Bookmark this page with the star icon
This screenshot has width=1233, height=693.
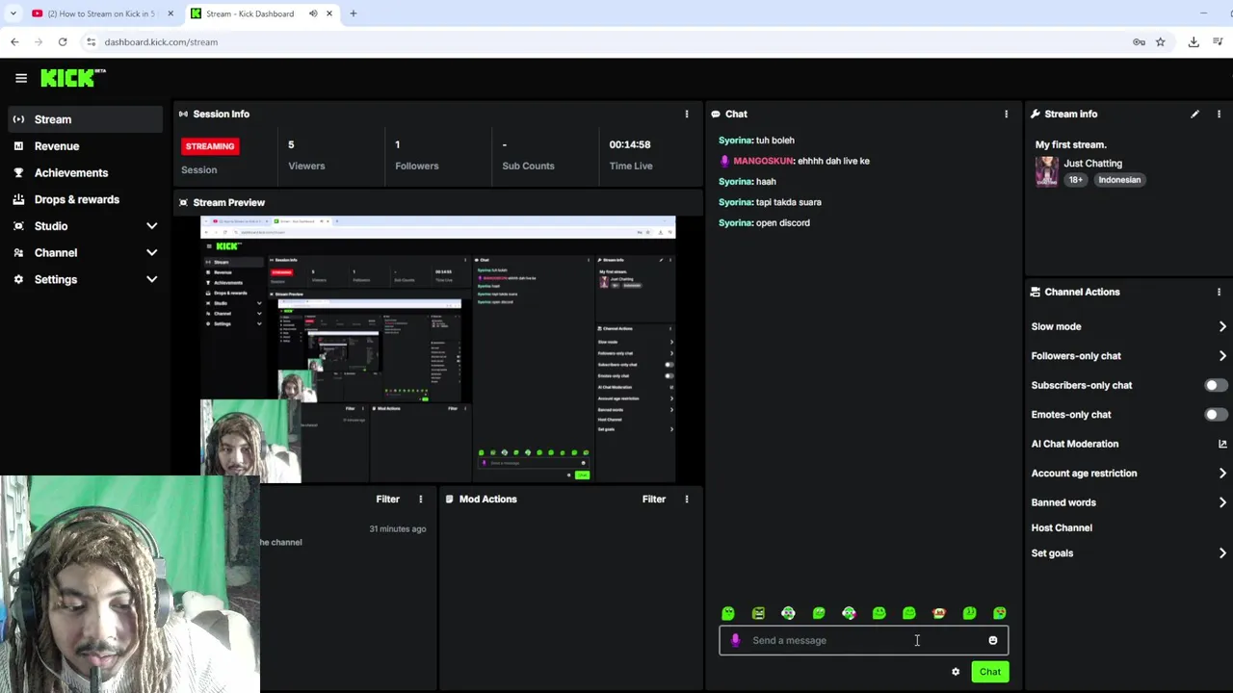tap(1161, 41)
